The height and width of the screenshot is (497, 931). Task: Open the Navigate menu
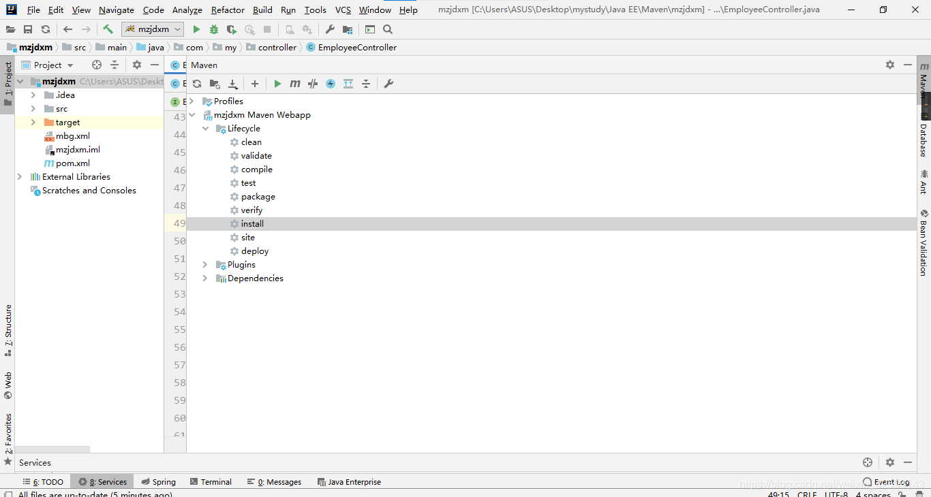click(x=117, y=10)
